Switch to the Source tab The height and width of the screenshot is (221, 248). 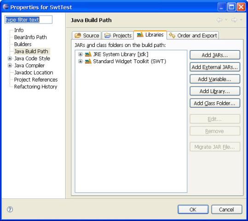tap(87, 35)
